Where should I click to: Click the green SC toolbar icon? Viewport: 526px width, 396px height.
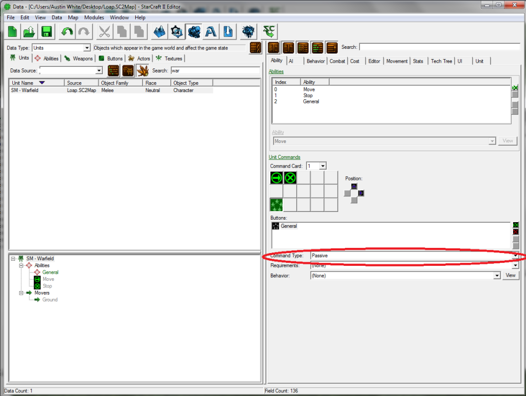point(269,32)
